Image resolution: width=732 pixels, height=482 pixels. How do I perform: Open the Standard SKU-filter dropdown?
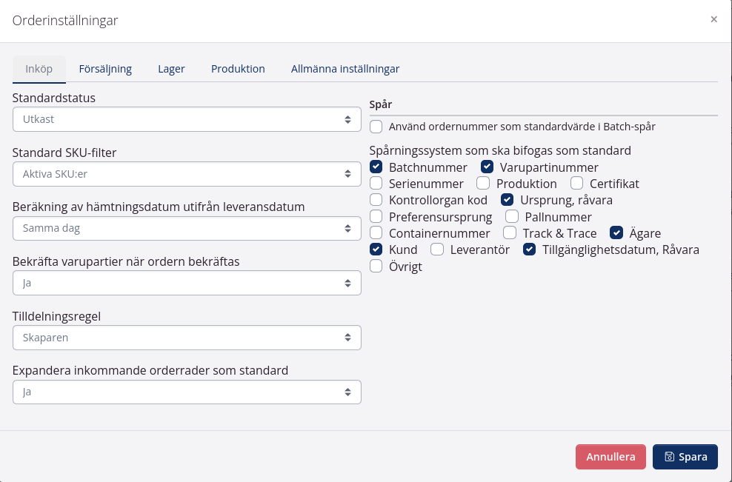187,174
